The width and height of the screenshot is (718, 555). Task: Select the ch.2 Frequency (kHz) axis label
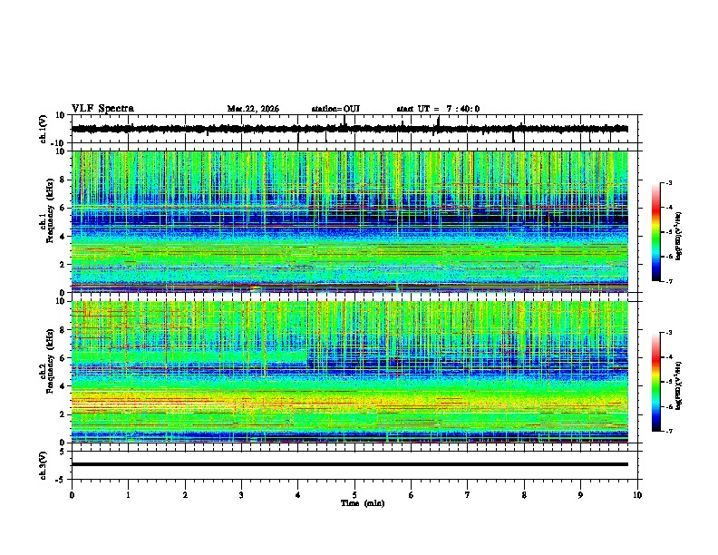[x=47, y=361]
